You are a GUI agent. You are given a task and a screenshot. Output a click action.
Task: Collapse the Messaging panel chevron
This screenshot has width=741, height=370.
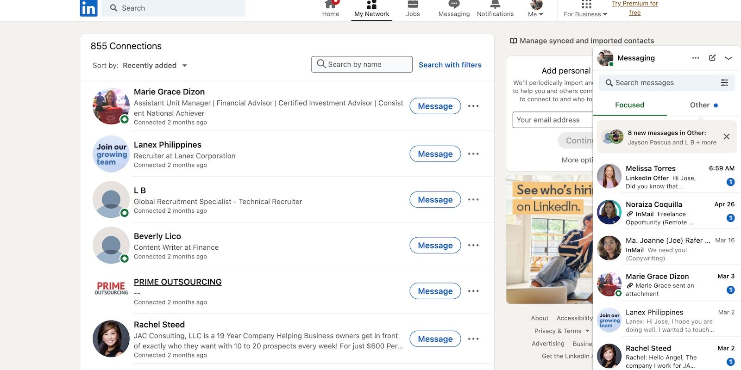coord(728,58)
